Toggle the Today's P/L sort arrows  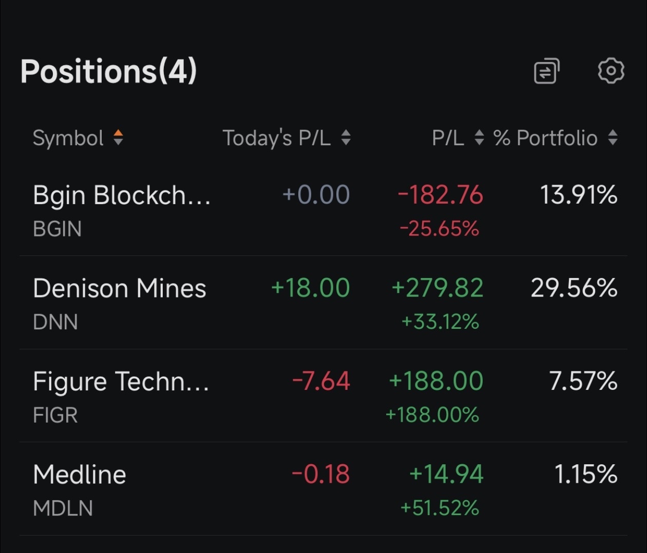point(346,137)
